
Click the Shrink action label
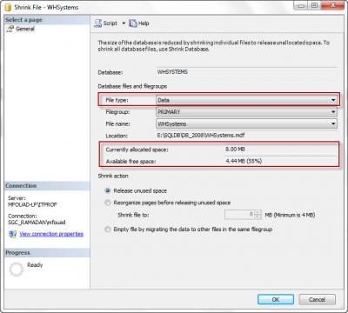click(113, 176)
